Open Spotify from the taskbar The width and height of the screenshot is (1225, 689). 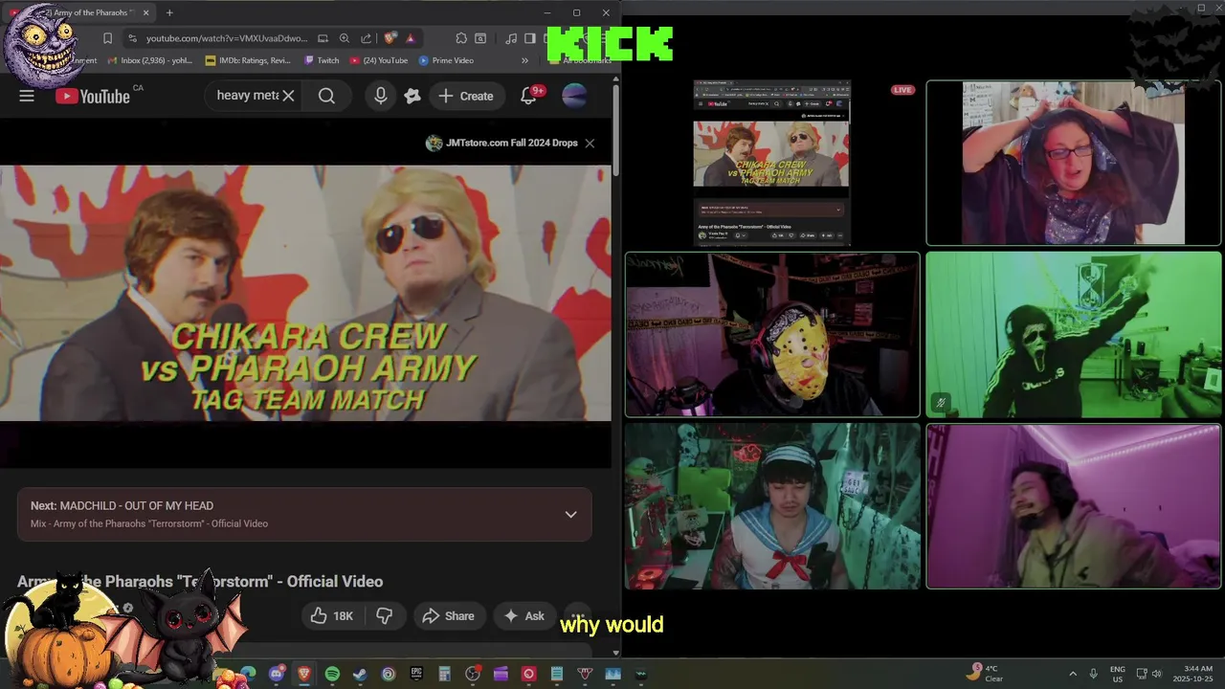pyautogui.click(x=332, y=674)
